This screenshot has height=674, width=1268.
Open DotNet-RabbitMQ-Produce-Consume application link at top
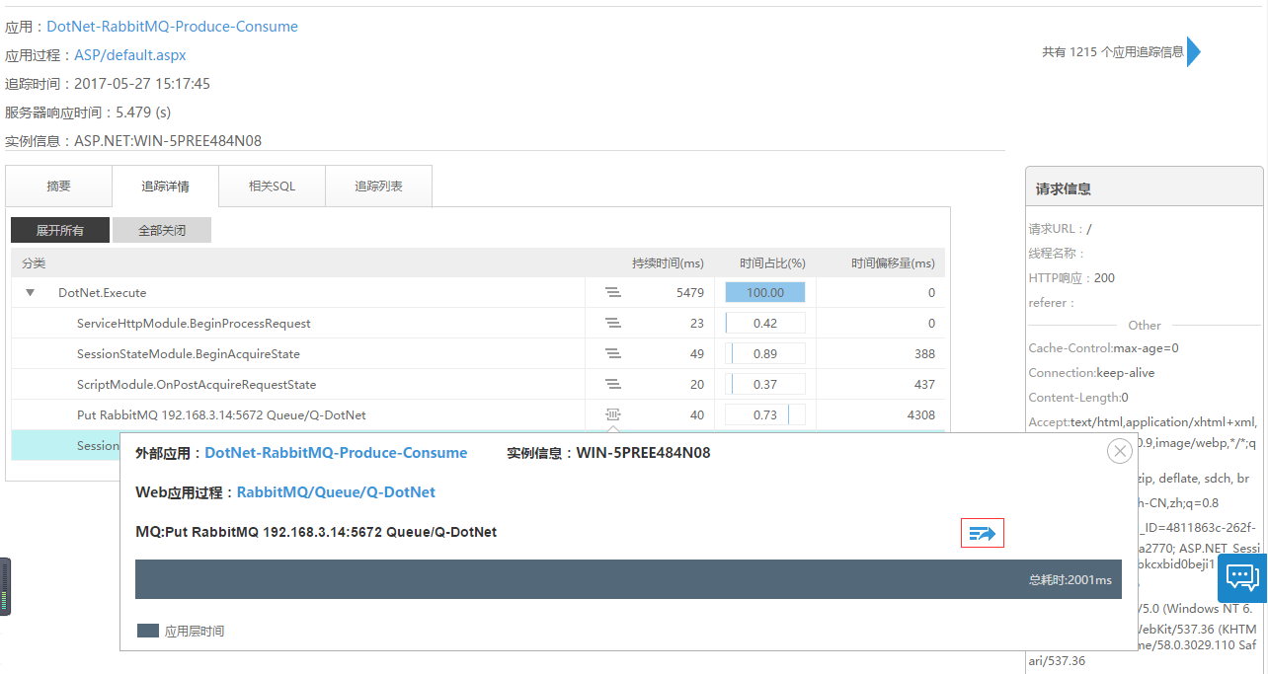coord(172,27)
